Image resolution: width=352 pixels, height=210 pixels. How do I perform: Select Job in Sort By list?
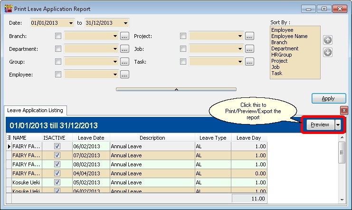[276, 67]
